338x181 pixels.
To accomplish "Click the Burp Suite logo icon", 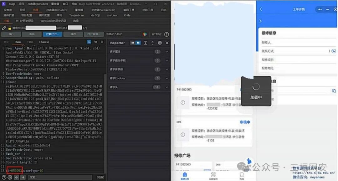I will click(4, 4).
